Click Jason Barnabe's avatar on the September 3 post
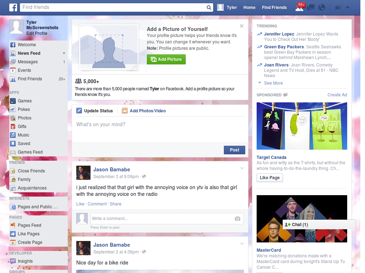365x273 pixels. pos(83,173)
